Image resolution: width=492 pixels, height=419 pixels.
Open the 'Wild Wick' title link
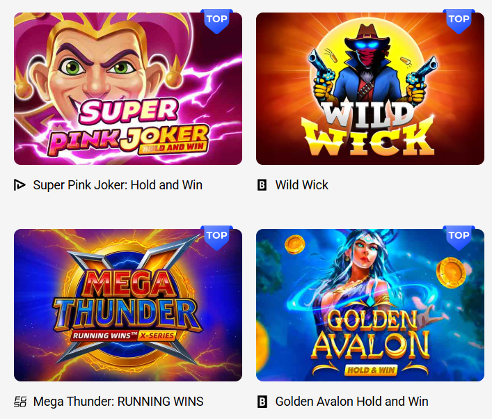(301, 185)
